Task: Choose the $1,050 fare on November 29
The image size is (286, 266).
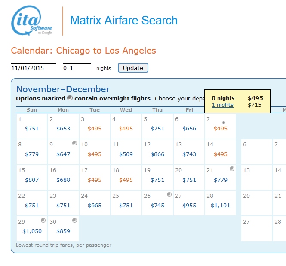Action: [32, 231]
